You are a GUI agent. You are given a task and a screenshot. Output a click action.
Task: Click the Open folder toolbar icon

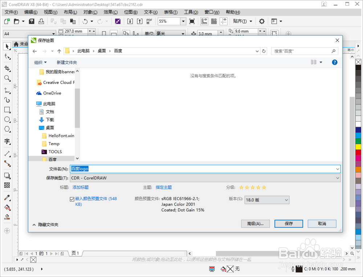click(17, 21)
